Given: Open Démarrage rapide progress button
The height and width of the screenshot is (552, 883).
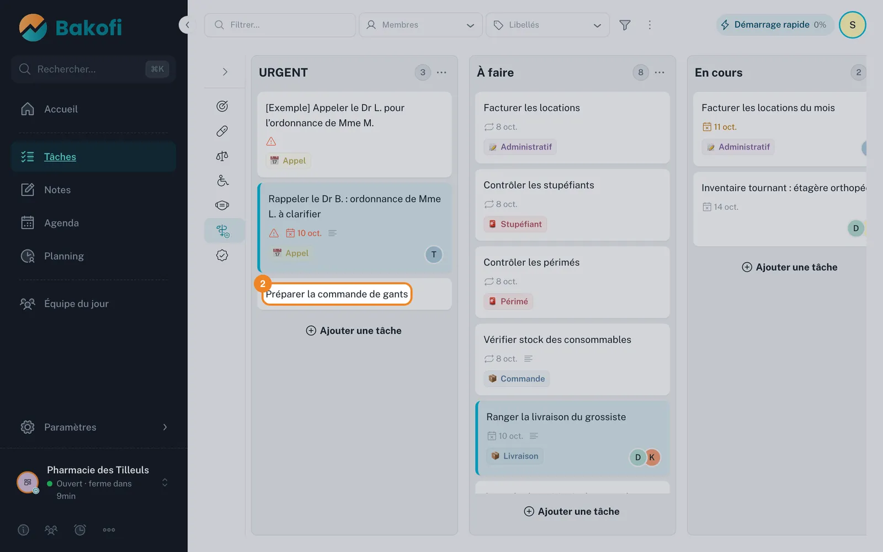Looking at the screenshot, I should pos(775,25).
